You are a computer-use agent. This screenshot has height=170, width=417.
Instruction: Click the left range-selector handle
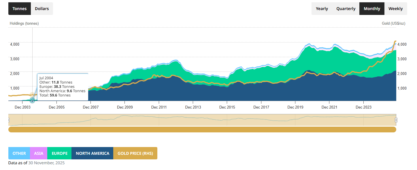coord(10,120)
